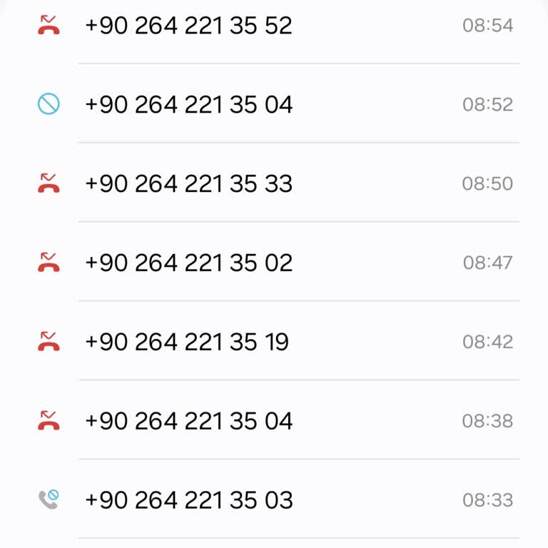Call back +90 264 221 35 52

[x=188, y=26]
